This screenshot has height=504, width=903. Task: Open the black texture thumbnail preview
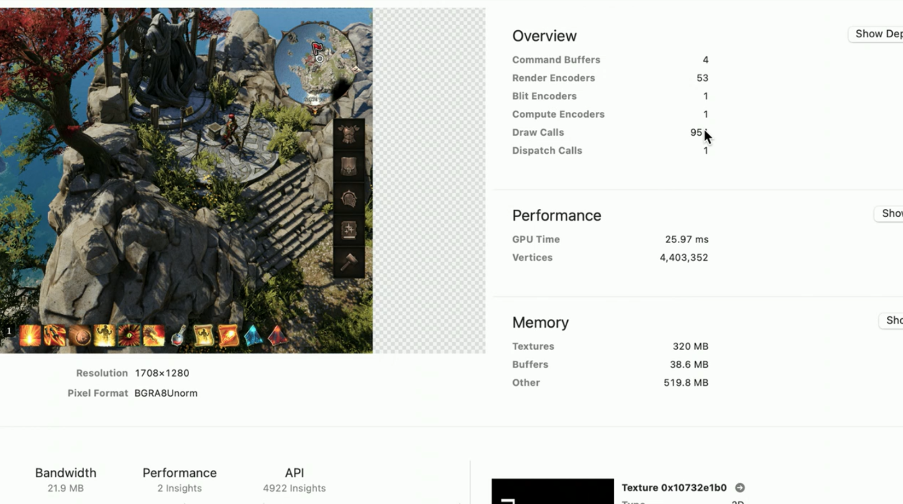pyautogui.click(x=552, y=491)
